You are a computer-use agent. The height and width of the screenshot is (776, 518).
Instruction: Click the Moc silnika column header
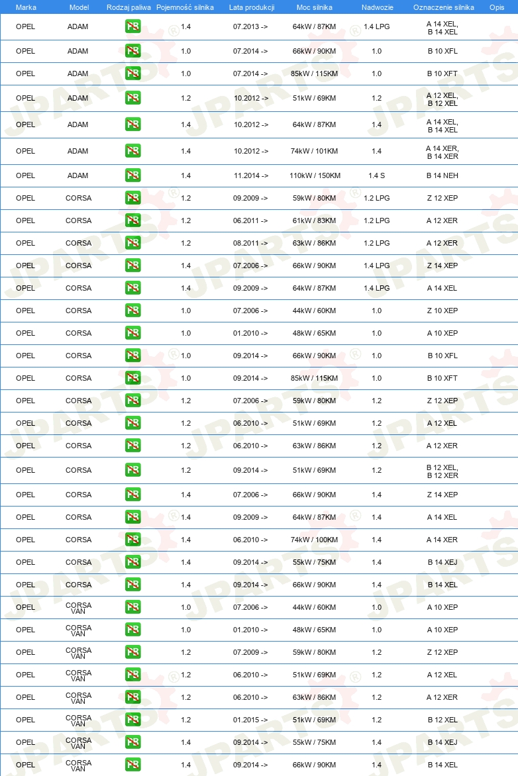(x=315, y=7)
